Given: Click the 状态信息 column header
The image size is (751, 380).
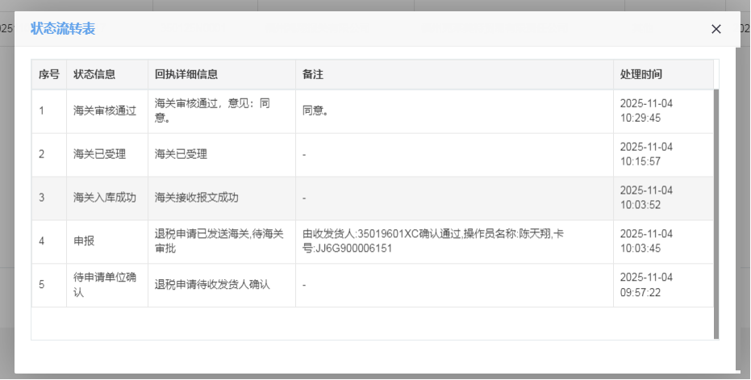Looking at the screenshot, I should 94,74.
